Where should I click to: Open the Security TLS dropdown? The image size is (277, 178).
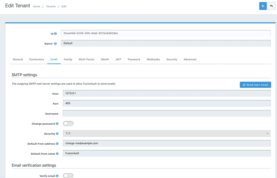[x=167, y=133]
